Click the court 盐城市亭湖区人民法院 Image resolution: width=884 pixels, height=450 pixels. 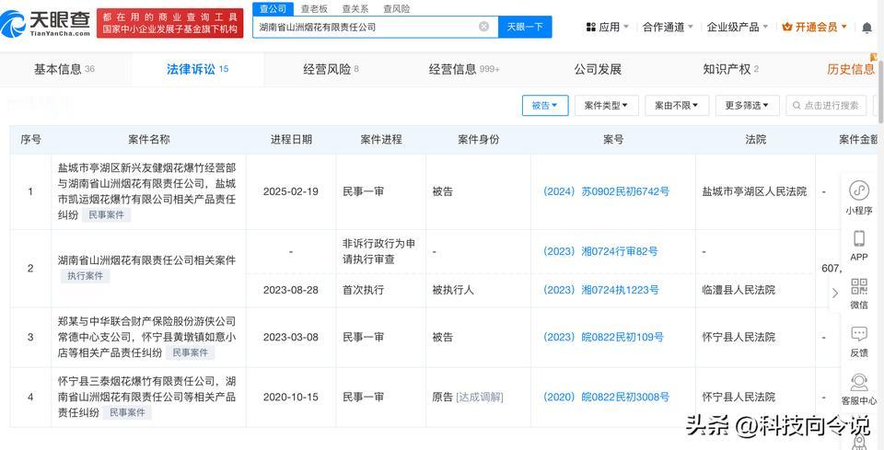coord(754,191)
